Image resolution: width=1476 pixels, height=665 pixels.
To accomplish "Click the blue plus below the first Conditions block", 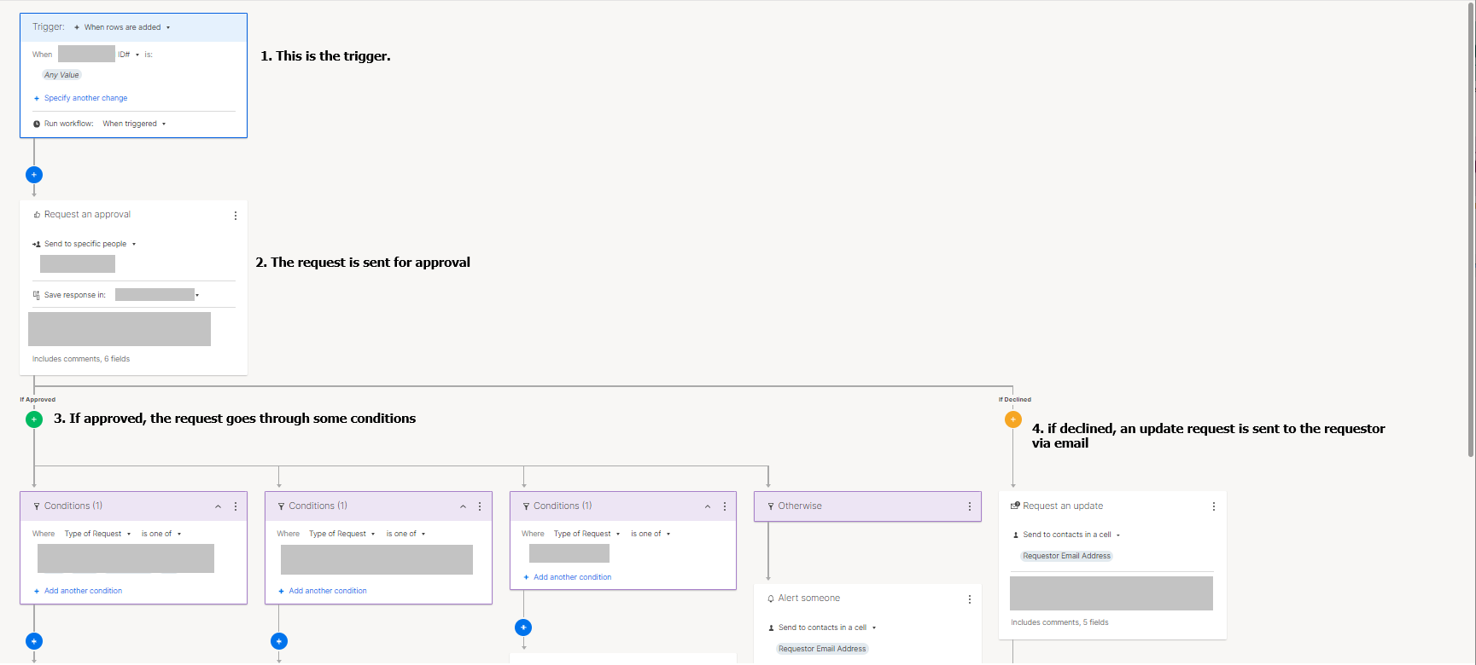I will pos(34,641).
